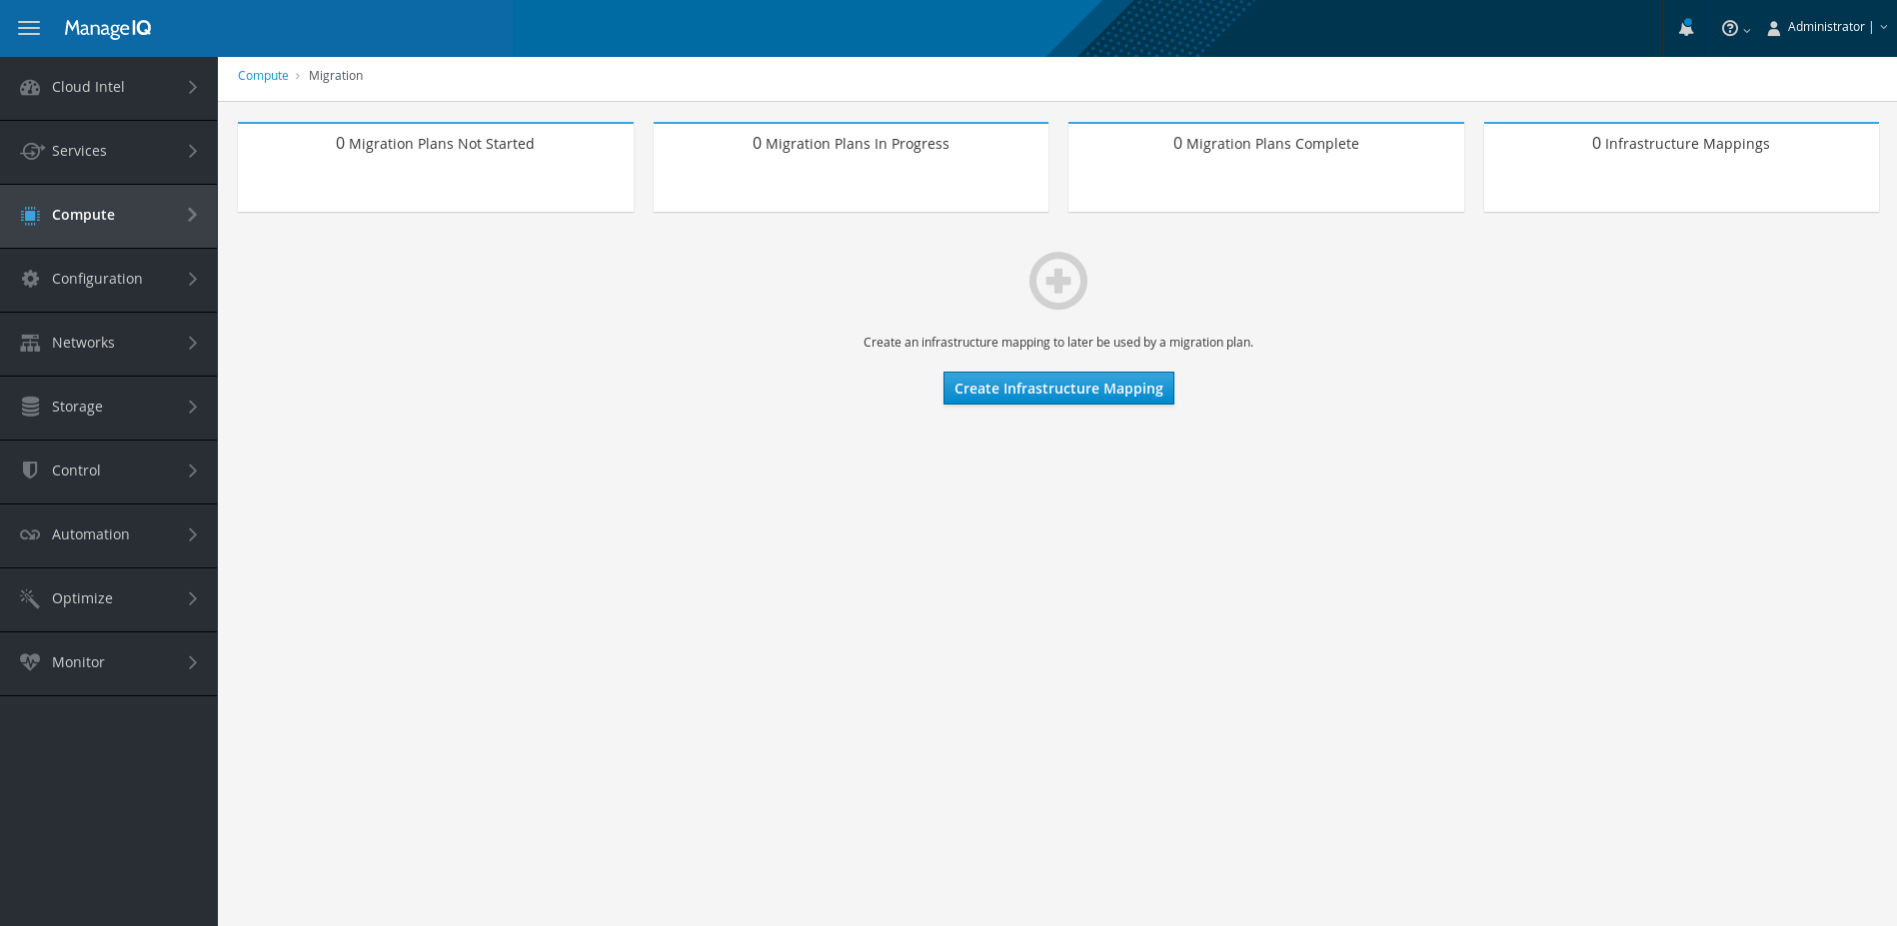Click the ManageIQ logo
The image size is (1897, 926).
click(108, 28)
